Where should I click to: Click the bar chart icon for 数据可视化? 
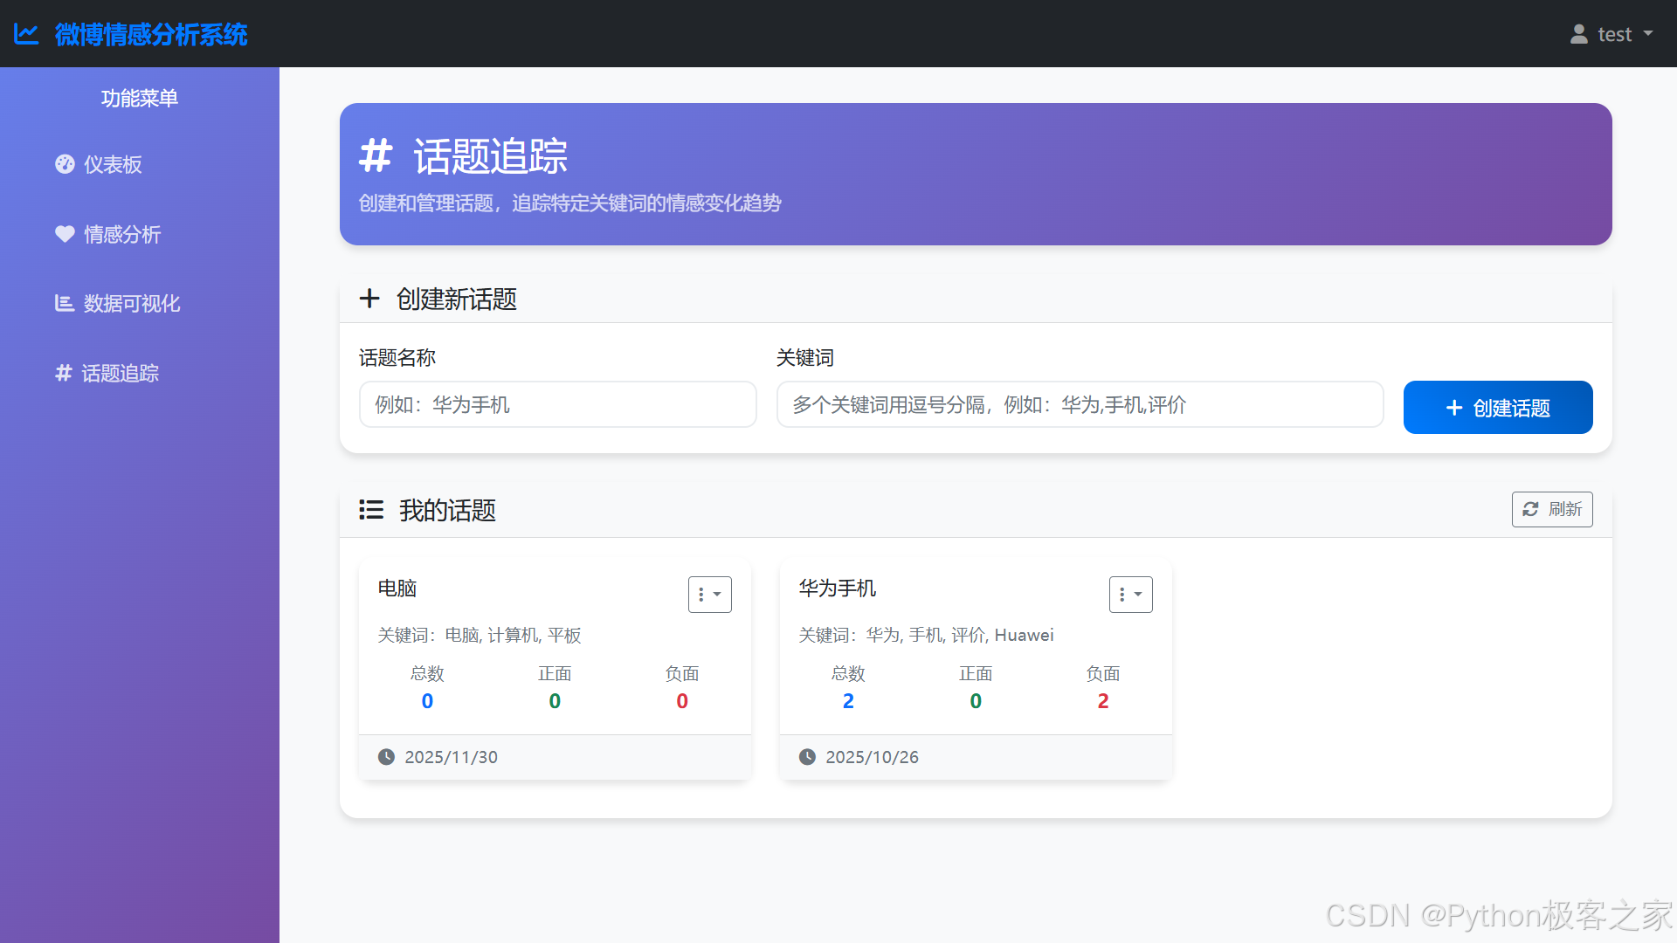(65, 303)
